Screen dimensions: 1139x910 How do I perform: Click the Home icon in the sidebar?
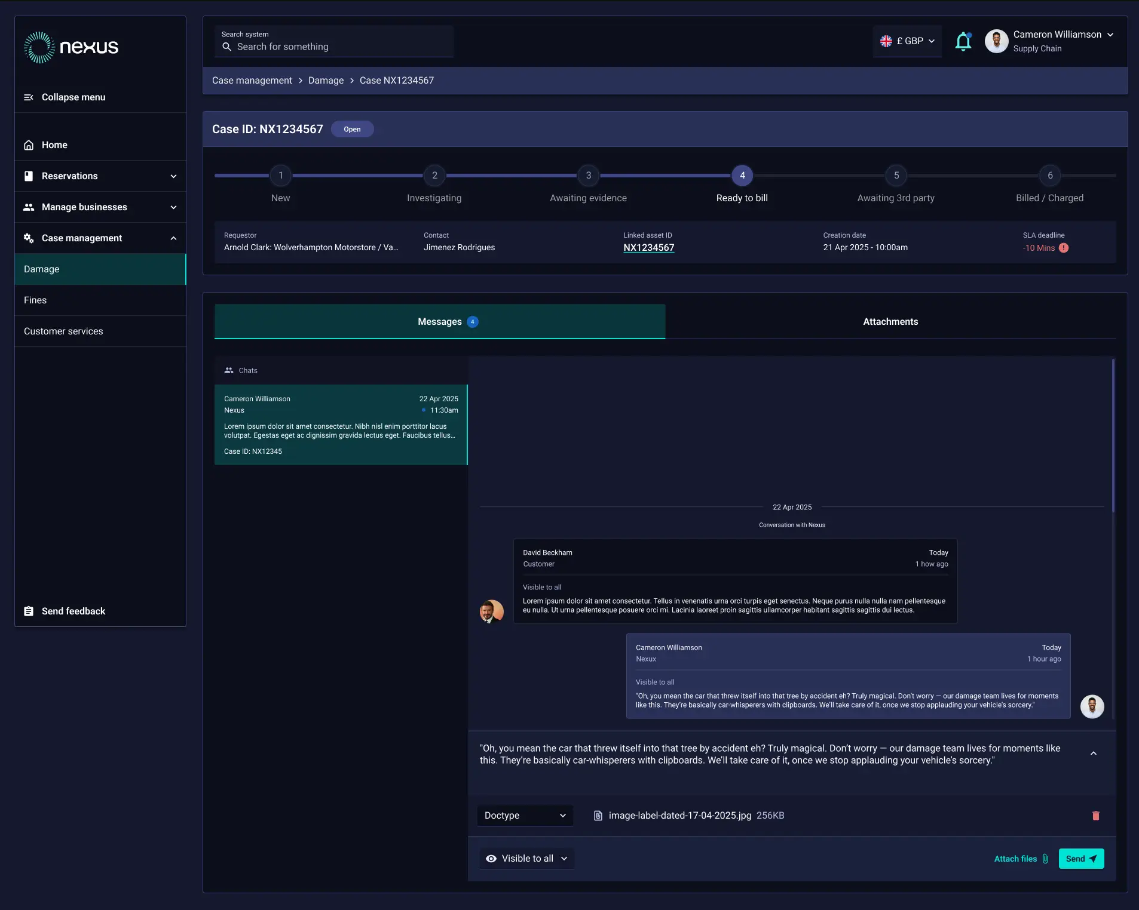pos(29,145)
